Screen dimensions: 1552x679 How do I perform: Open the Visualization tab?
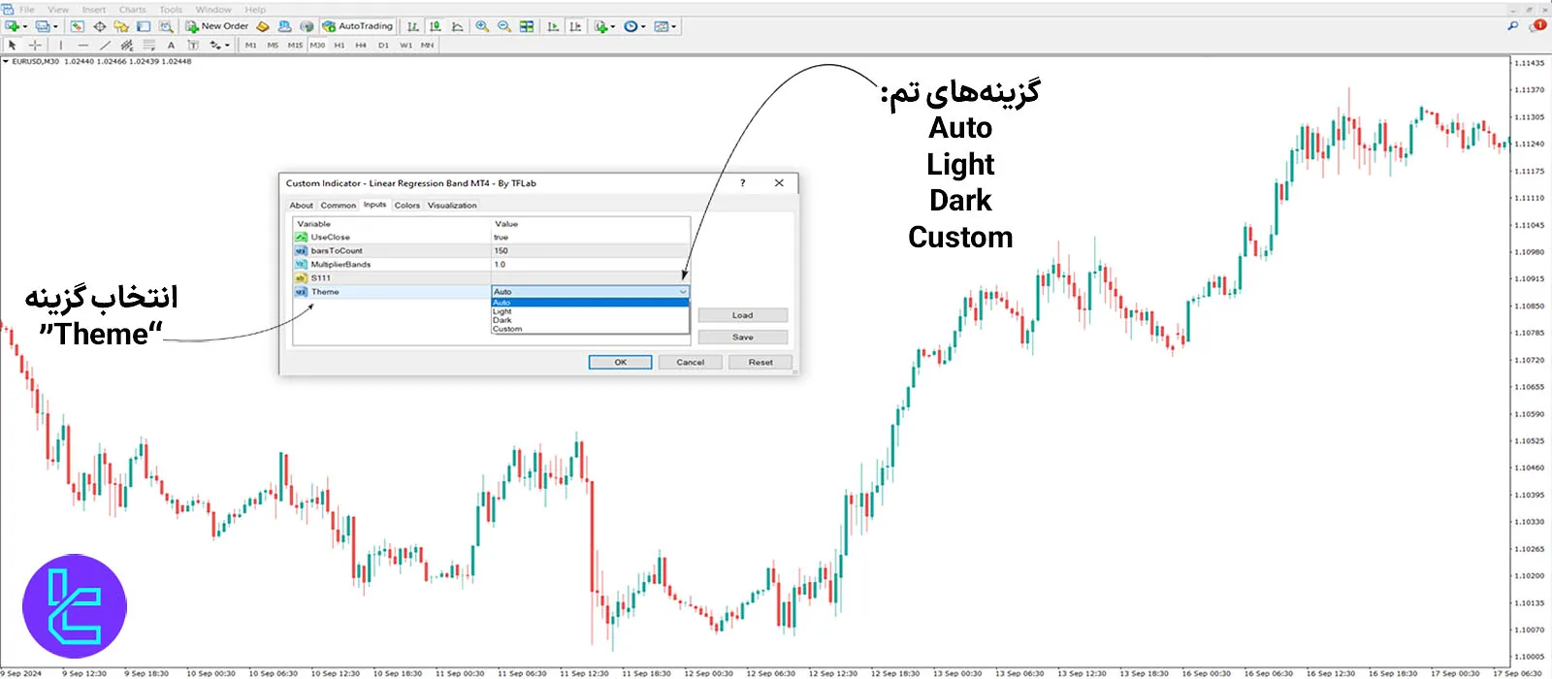coord(452,206)
